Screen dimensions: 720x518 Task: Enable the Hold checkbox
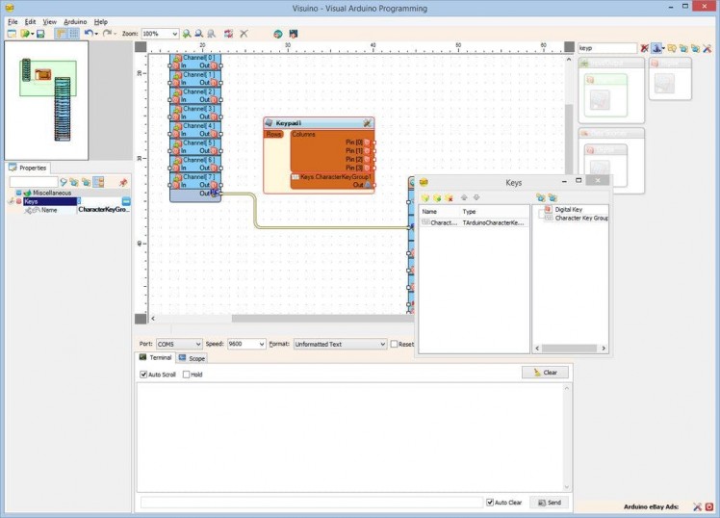187,375
